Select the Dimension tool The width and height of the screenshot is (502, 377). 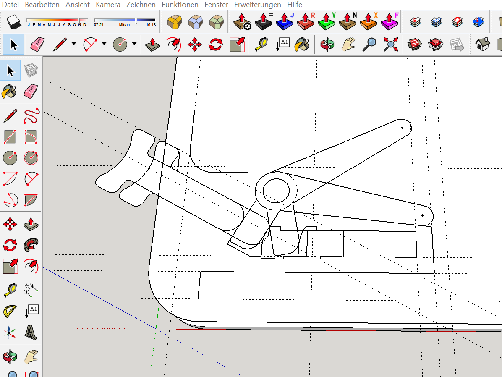(31, 290)
